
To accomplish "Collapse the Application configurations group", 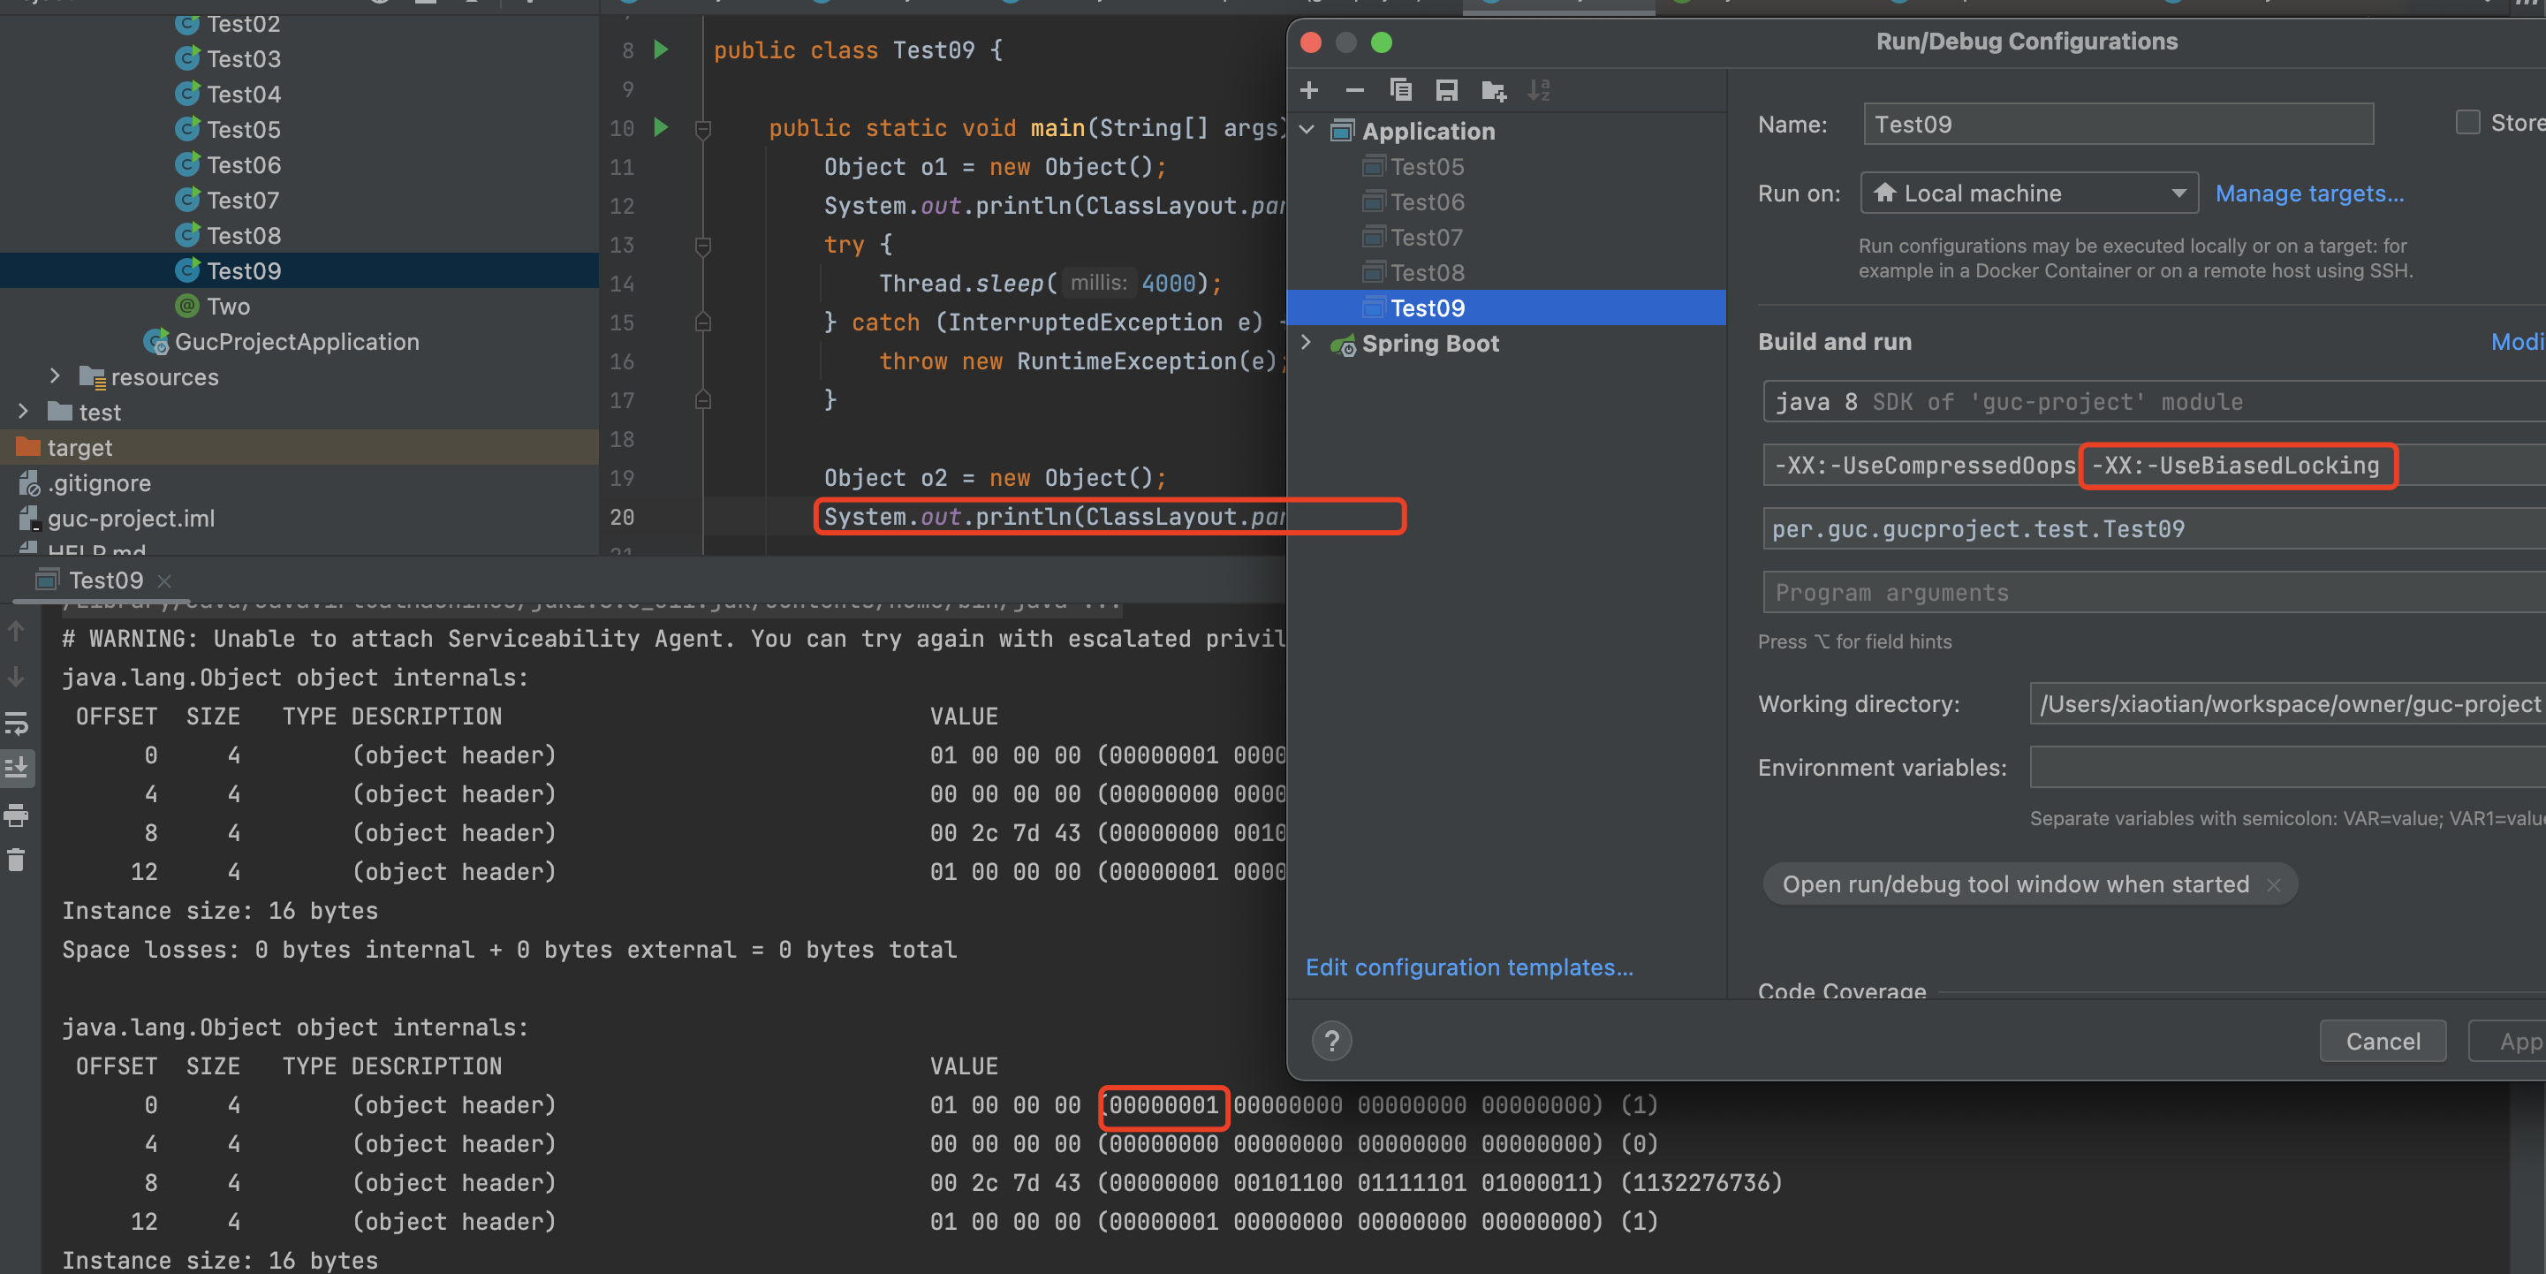I will coord(1307,131).
